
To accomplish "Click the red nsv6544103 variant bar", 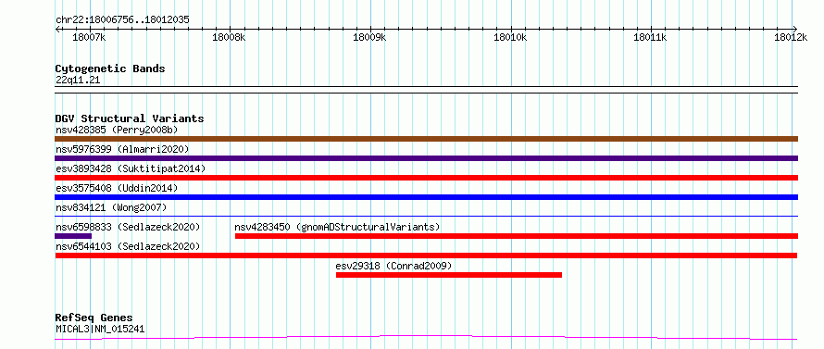I will click(426, 256).
